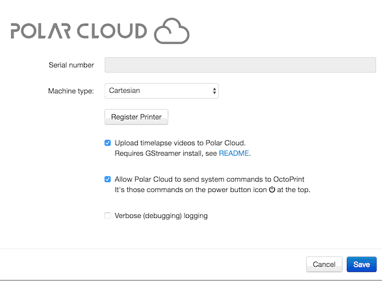Enable Verbose debugging logging checkbox
The image size is (382, 281).
point(107,215)
